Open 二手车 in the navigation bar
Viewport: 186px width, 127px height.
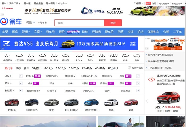point(177,32)
